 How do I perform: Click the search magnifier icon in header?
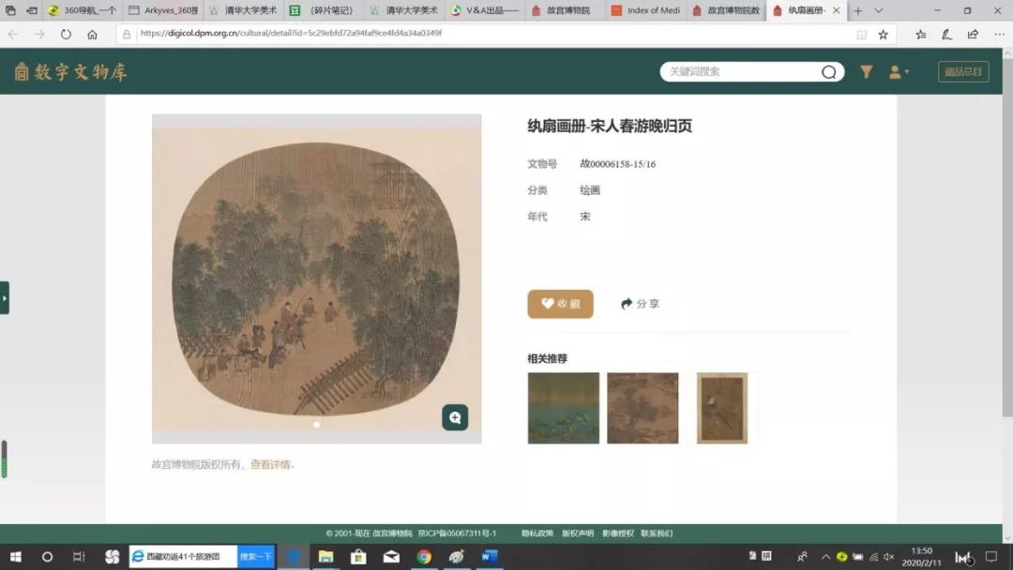[x=828, y=72]
